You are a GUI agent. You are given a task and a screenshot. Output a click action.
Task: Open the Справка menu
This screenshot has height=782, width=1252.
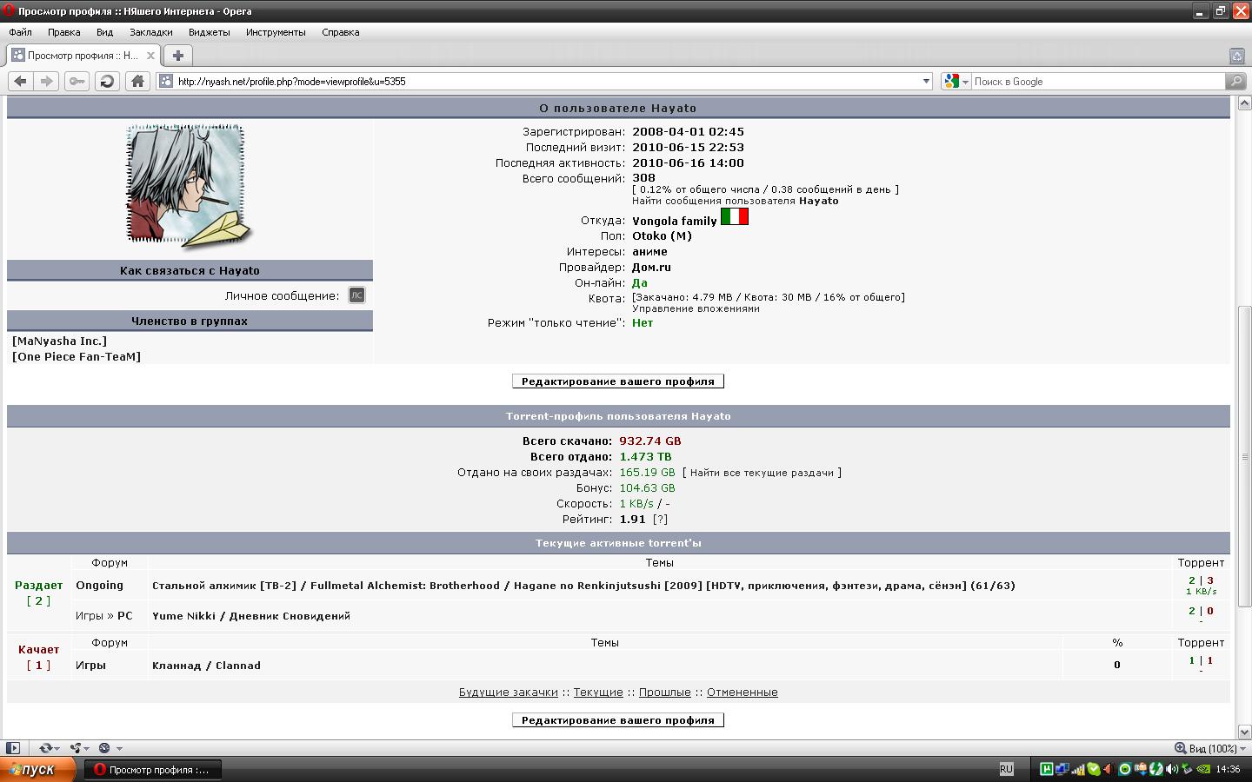[x=340, y=32]
